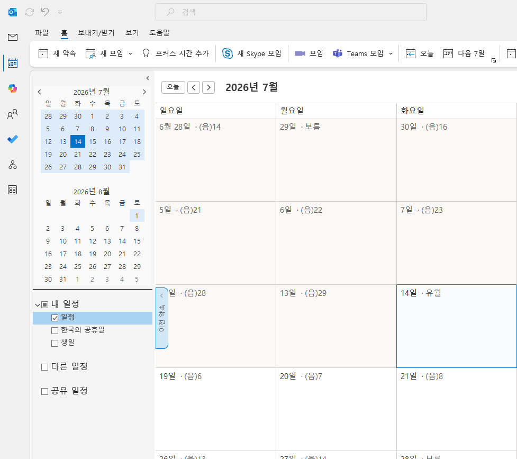
Task: Open People contacts in sidebar
Action: [13, 114]
